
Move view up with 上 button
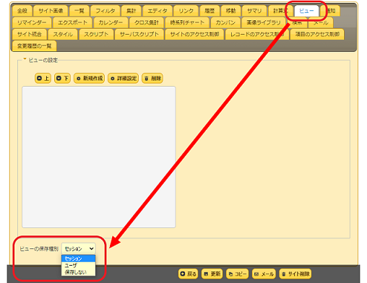(x=43, y=79)
